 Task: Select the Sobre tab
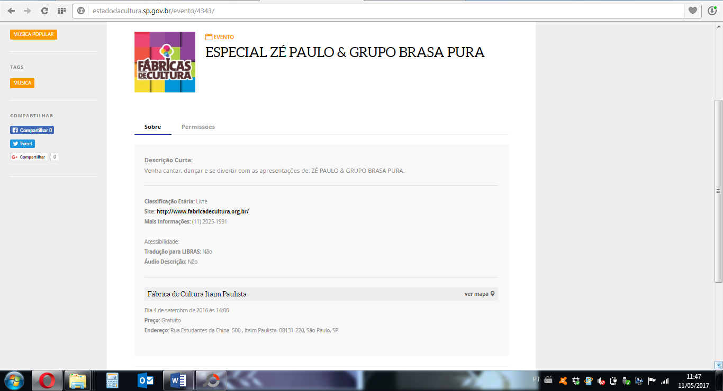pyautogui.click(x=152, y=127)
